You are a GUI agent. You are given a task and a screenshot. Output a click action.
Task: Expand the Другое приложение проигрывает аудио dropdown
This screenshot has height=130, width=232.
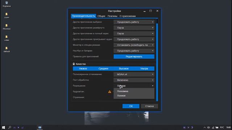(134, 39)
